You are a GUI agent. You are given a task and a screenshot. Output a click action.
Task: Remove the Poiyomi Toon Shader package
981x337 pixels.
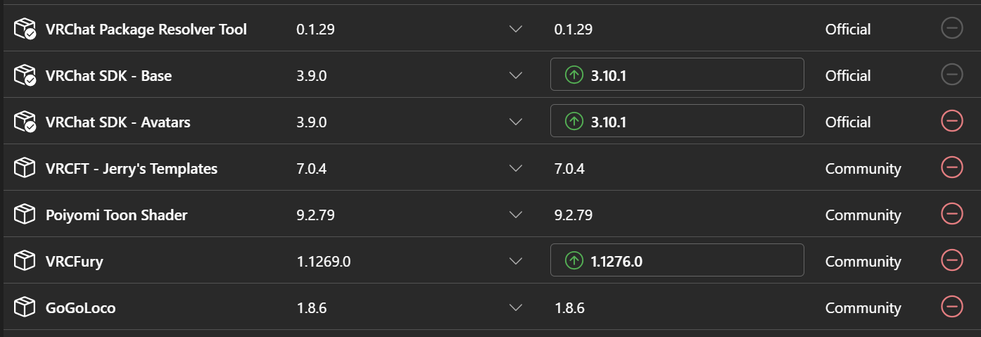(951, 214)
